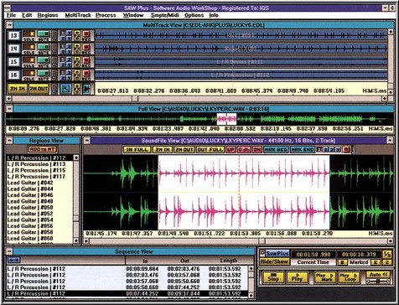The width and height of the screenshot is (399, 305).
Task: Click the red record icon in SoundFile toolbar
Action: pos(346,149)
